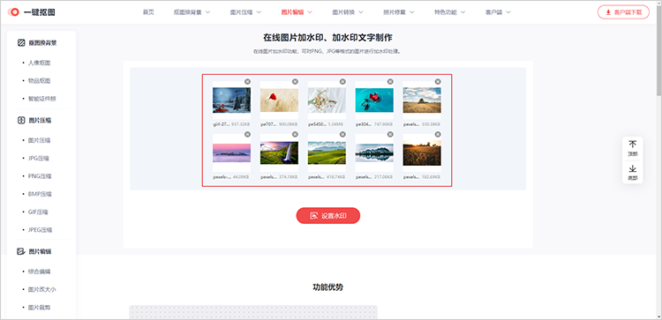Select the red poppy field thumbnail

pos(279,100)
